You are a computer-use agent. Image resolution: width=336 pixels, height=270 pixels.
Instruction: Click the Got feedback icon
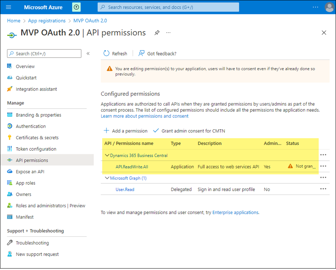(141, 53)
